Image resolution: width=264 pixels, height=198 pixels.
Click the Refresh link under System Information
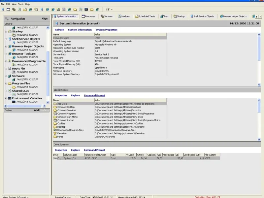point(59,30)
